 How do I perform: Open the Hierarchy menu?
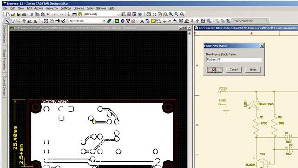point(52,8)
